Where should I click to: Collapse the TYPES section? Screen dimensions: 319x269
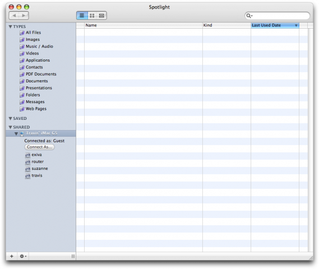pos(11,27)
